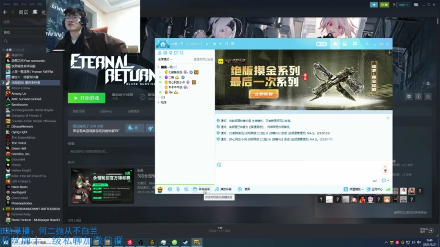Click the Steam tab left of 社区中心

pos(79,111)
